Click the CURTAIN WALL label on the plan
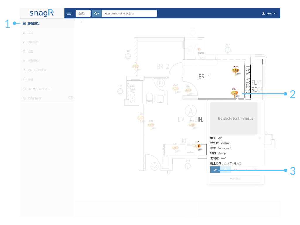 point(248,79)
